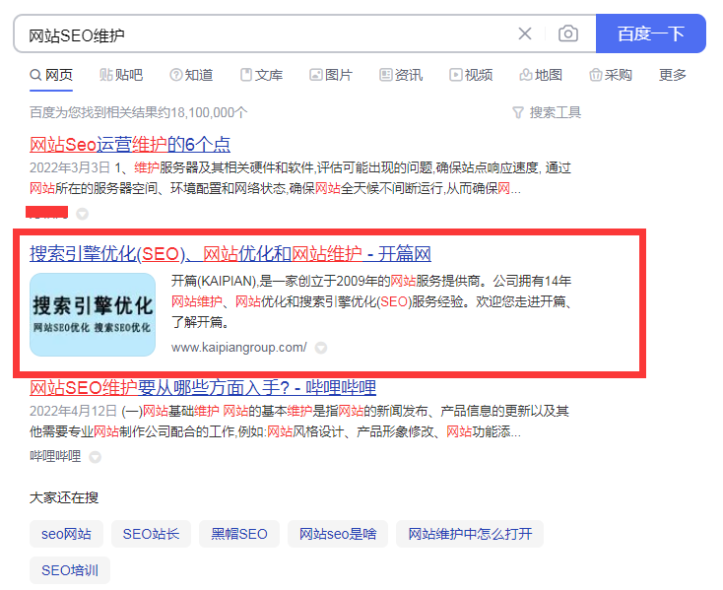Select related search SEO站长
This screenshot has width=723, height=590.
152,534
